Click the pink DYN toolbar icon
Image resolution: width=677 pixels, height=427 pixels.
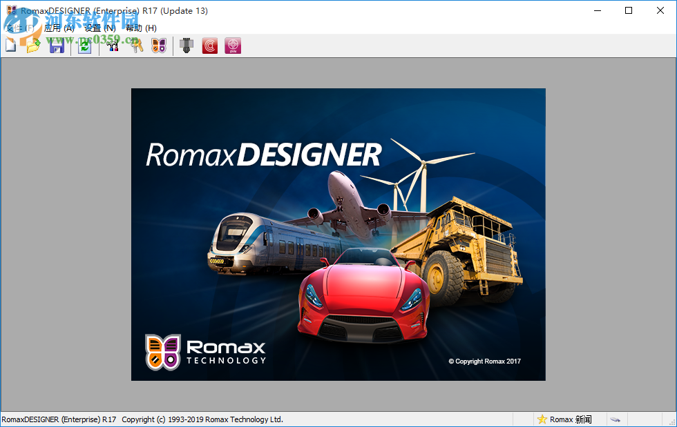232,45
